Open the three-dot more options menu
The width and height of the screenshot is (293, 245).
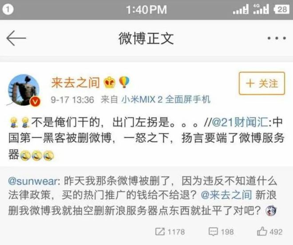[x=277, y=38]
